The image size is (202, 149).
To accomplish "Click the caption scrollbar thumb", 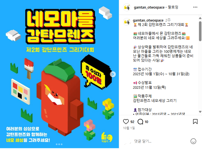I will [200, 31].
